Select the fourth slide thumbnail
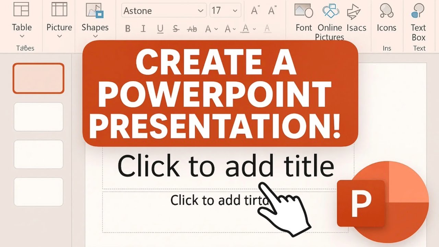 click(38, 192)
